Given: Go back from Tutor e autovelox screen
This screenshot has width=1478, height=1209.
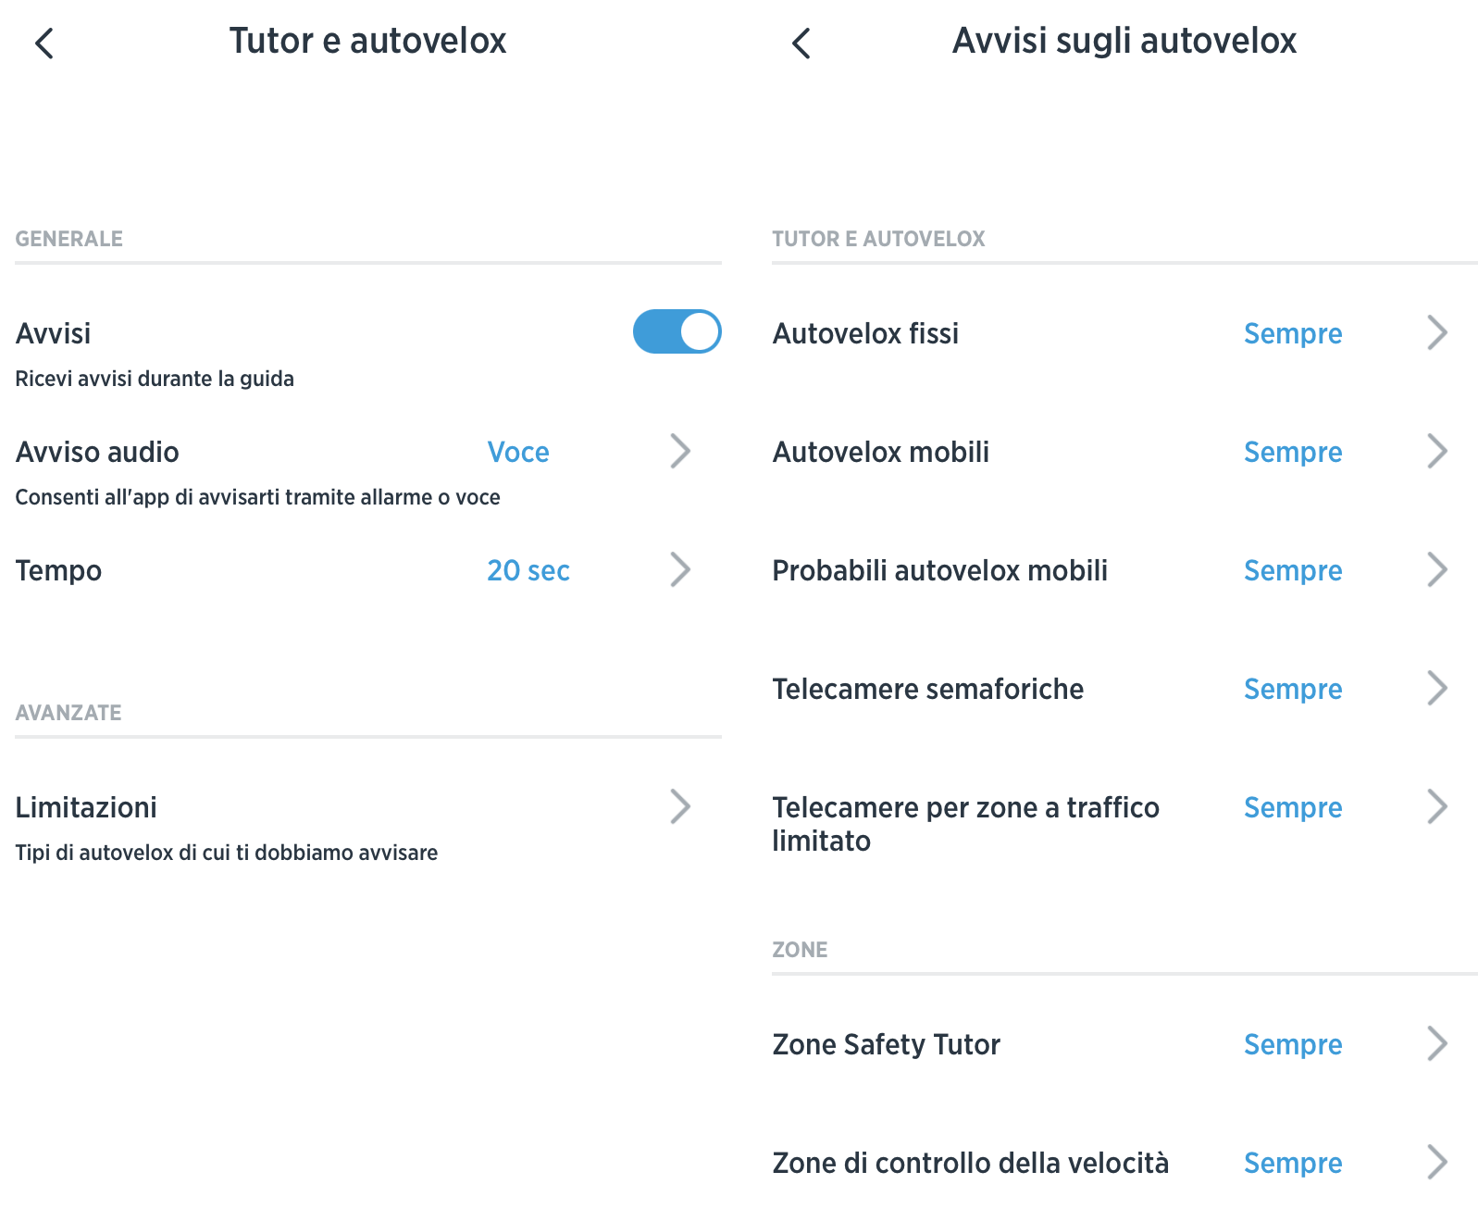Looking at the screenshot, I should tap(44, 43).
